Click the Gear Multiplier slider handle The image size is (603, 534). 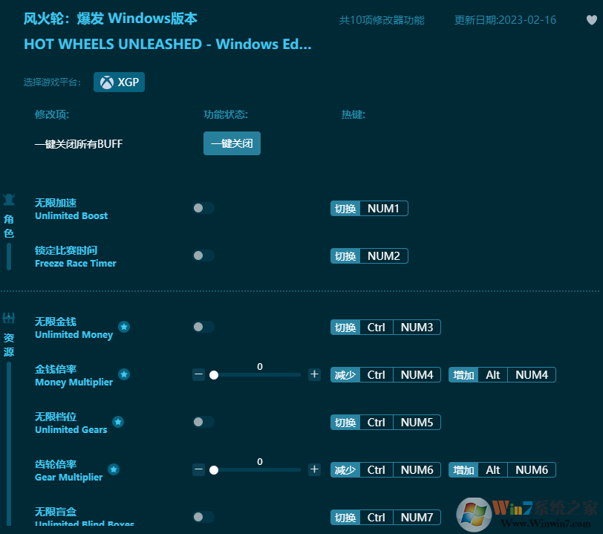click(214, 469)
